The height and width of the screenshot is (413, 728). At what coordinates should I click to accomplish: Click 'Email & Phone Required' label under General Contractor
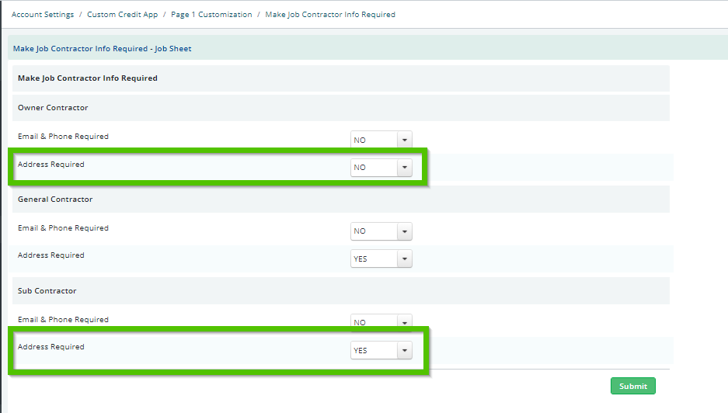click(x=63, y=227)
